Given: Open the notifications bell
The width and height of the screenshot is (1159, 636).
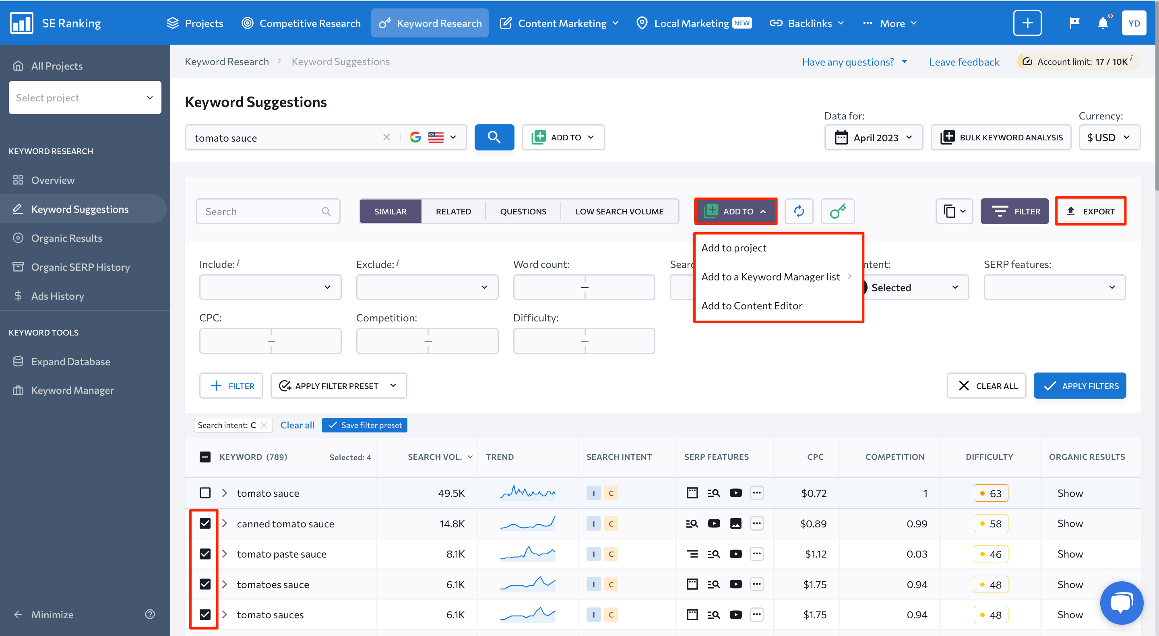Looking at the screenshot, I should pyautogui.click(x=1103, y=23).
